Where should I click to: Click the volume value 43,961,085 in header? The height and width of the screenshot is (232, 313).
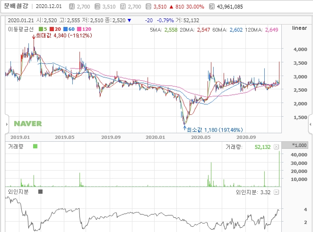point(230,7)
